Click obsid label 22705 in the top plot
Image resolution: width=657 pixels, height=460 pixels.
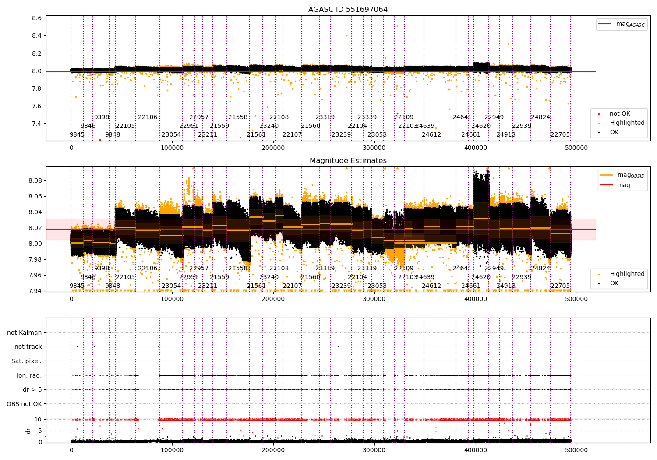tap(560, 135)
